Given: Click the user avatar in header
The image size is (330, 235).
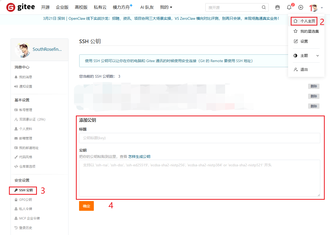Looking at the screenshot, I should pyautogui.click(x=315, y=8).
